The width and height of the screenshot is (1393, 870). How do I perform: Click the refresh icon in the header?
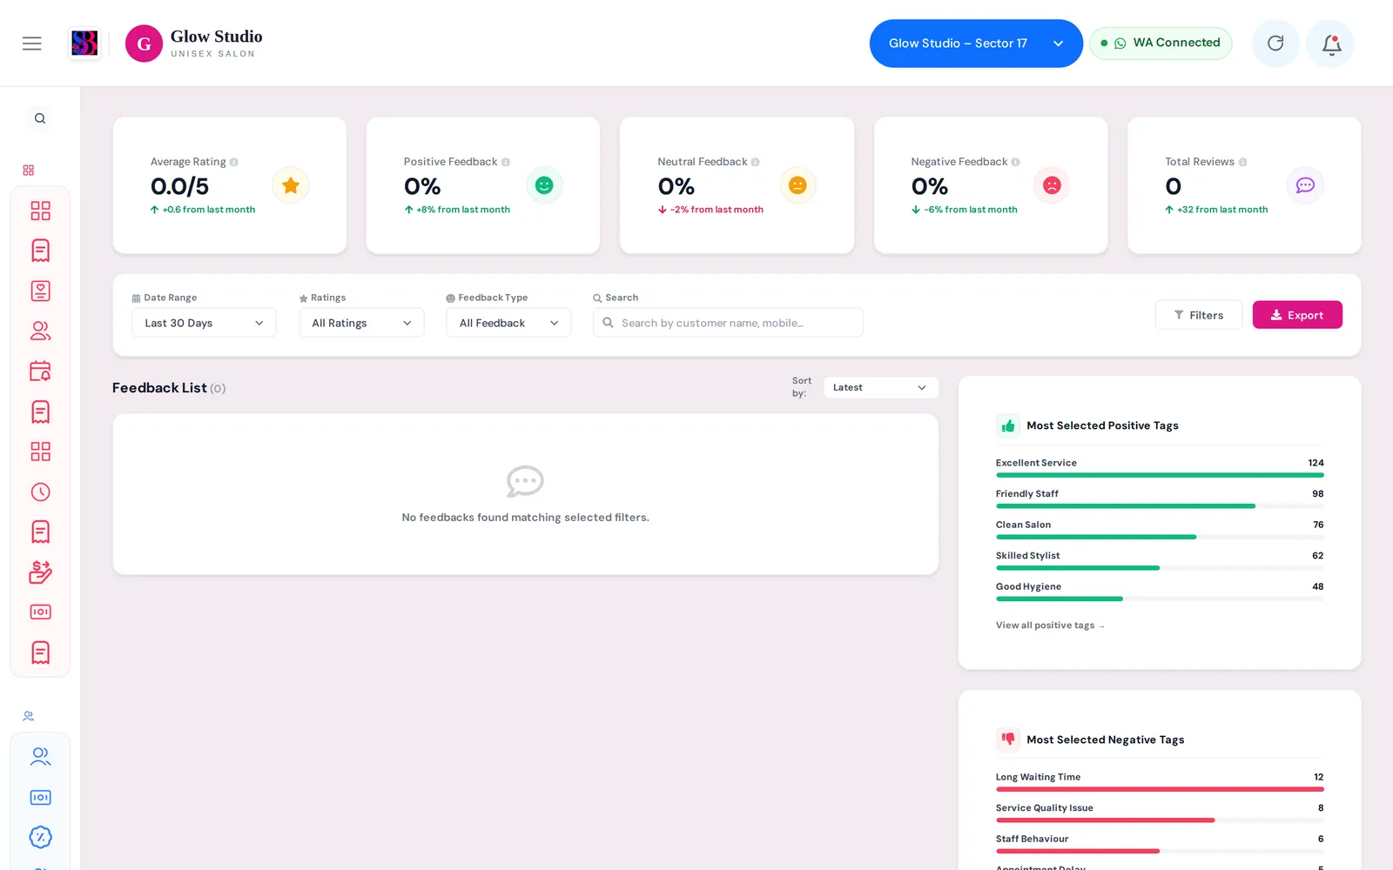coord(1275,43)
